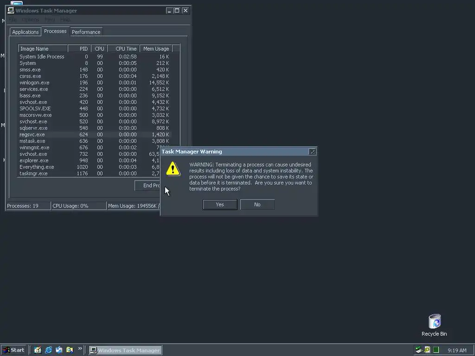Select svchost.exe with PID 420

tap(95, 102)
